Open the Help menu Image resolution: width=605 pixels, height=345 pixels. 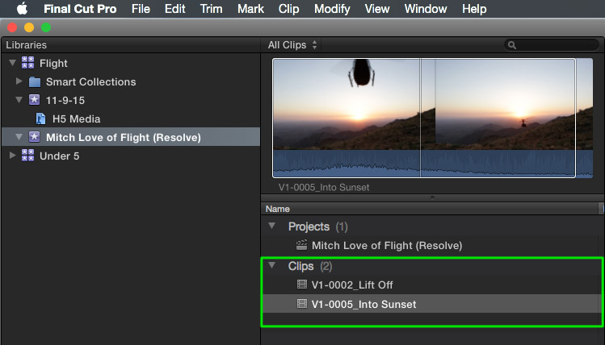pos(474,9)
